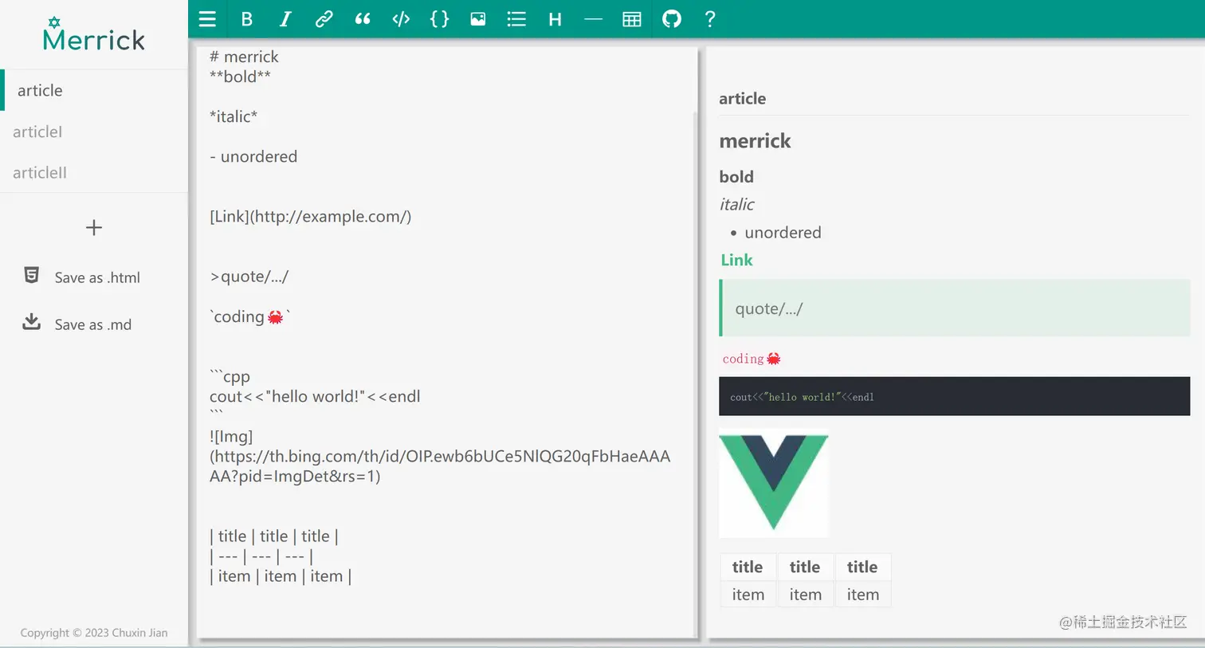1205x648 pixels.
Task: Click the '- unordered' line in editor
Action: click(x=253, y=156)
